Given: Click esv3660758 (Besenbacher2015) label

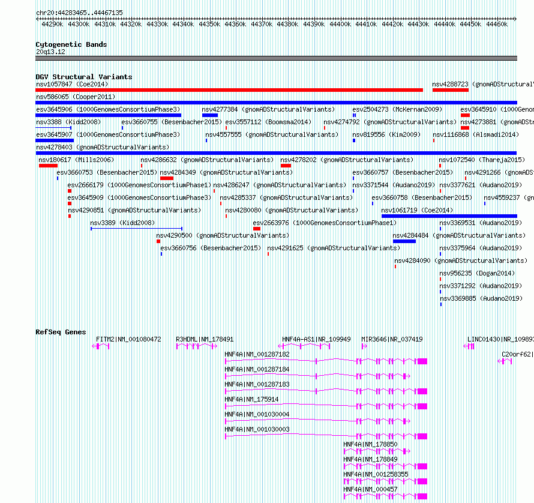Looking at the screenshot, I should pyautogui.click(x=422, y=197).
